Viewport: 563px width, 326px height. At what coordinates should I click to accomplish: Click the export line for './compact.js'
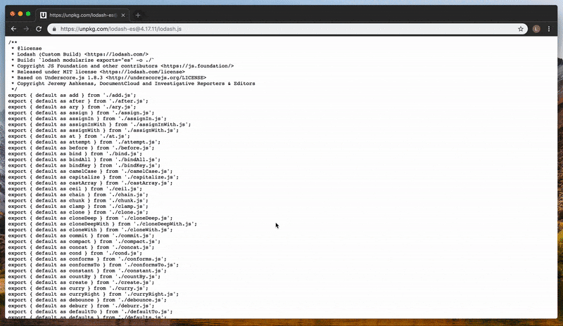click(x=84, y=242)
